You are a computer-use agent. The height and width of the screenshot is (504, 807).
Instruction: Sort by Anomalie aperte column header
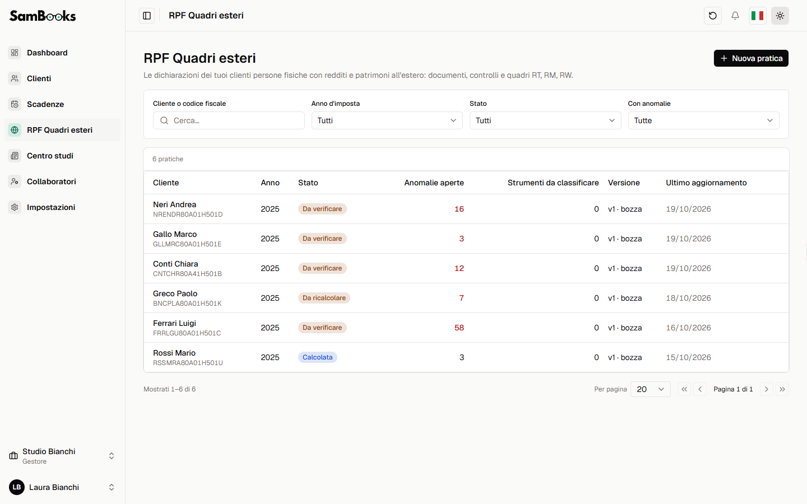coord(434,183)
